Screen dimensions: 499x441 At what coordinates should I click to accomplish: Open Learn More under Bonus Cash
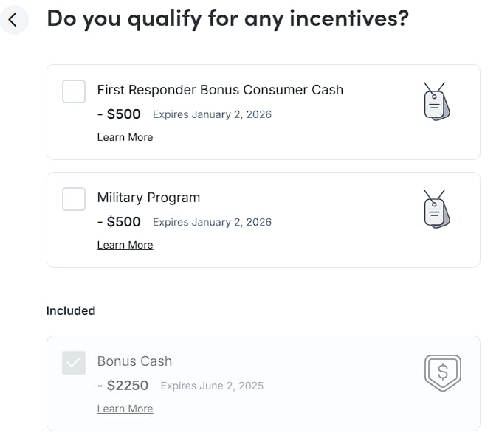tap(125, 409)
